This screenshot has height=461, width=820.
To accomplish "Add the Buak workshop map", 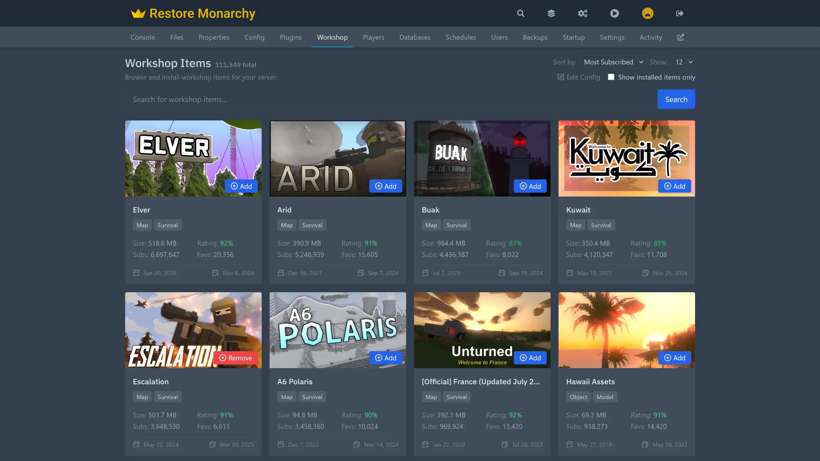I will (530, 186).
